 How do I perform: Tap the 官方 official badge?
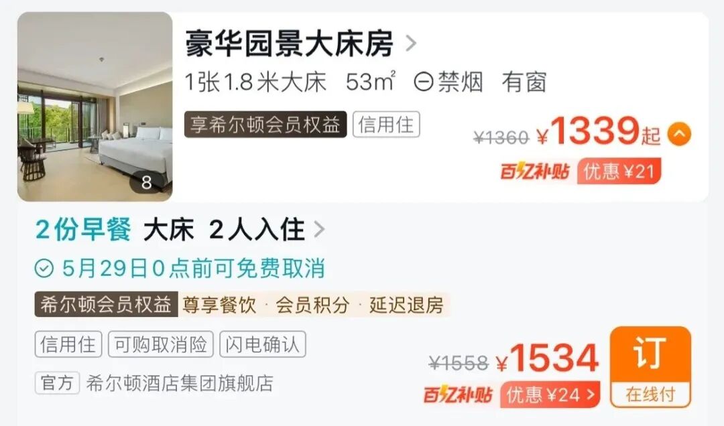pyautogui.click(x=57, y=383)
